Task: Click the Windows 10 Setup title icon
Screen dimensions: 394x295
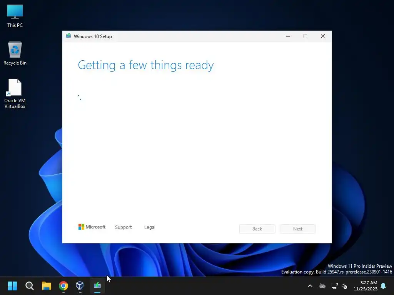Action: tap(68, 36)
